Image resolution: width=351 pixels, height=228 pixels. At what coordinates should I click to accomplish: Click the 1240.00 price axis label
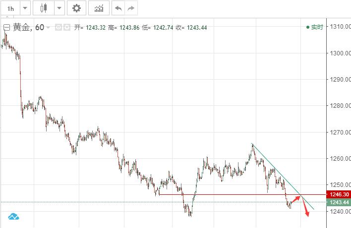coord(340,211)
